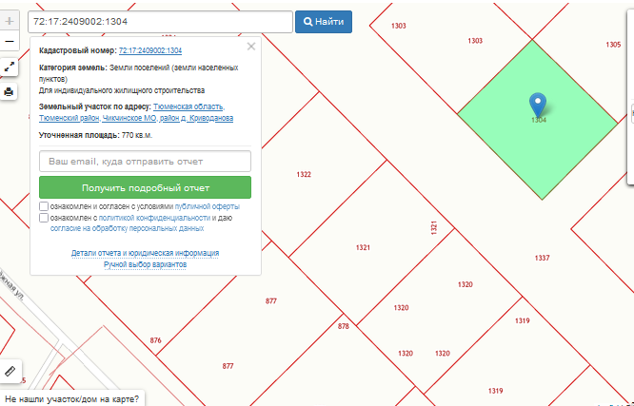634x406 pixels.
Task: Expand Детали отчета и юридическая информация
Action: tap(145, 253)
